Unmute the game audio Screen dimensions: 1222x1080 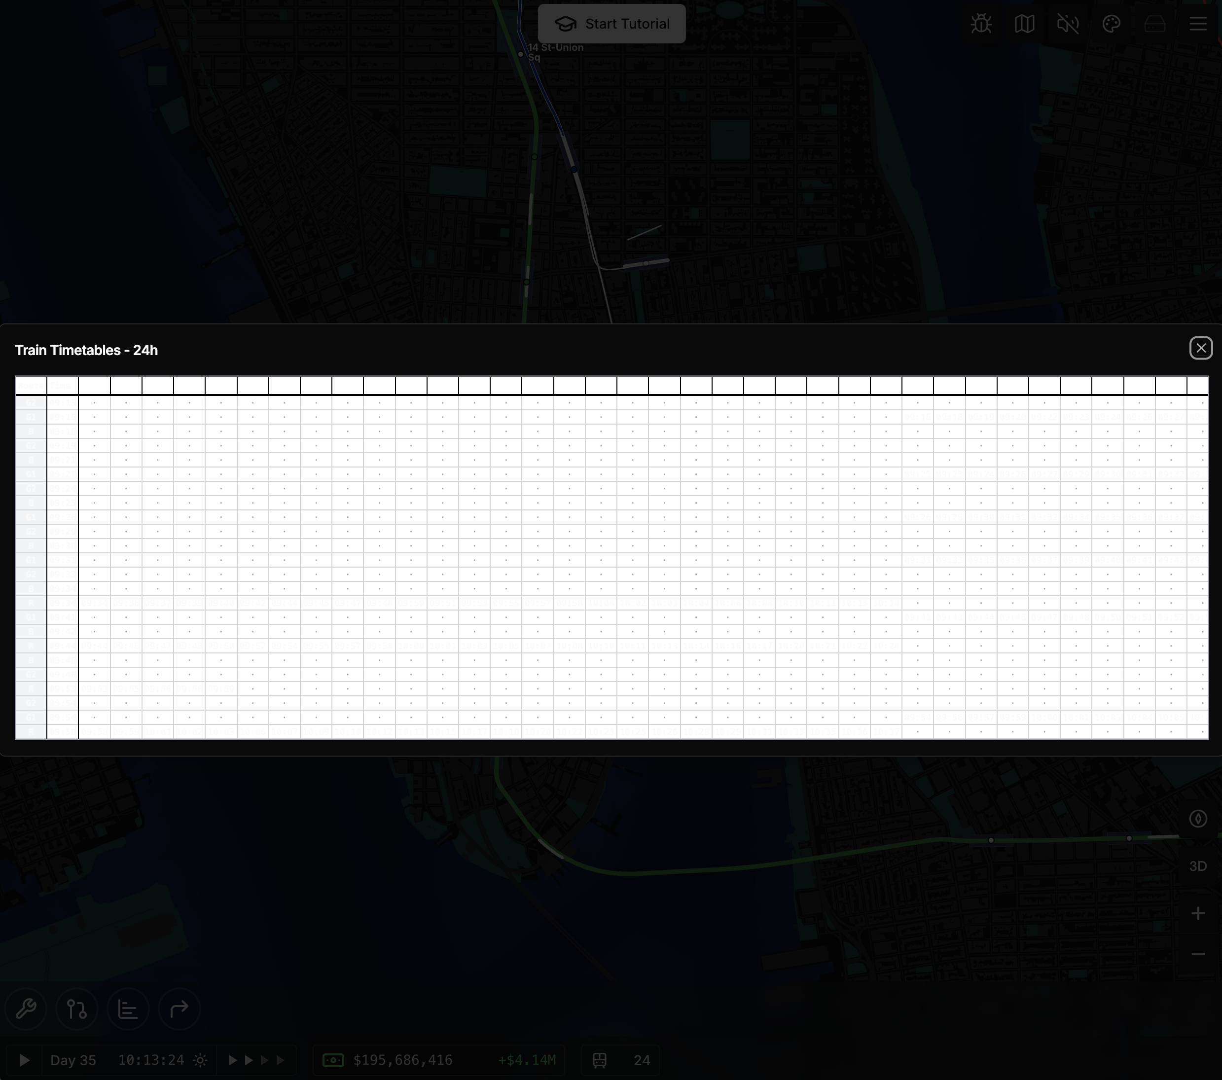[1068, 24]
